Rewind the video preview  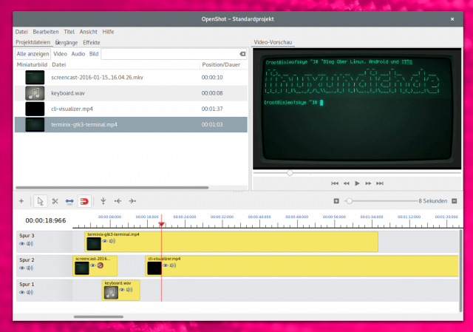(x=347, y=183)
